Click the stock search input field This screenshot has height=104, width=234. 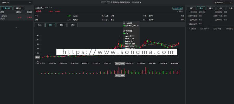point(16,3)
